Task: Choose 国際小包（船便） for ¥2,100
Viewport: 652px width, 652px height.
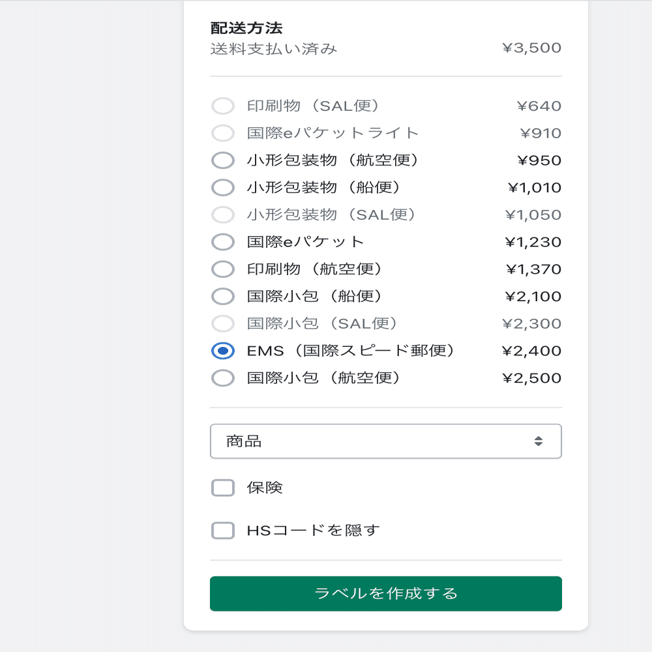Action: pos(223,297)
